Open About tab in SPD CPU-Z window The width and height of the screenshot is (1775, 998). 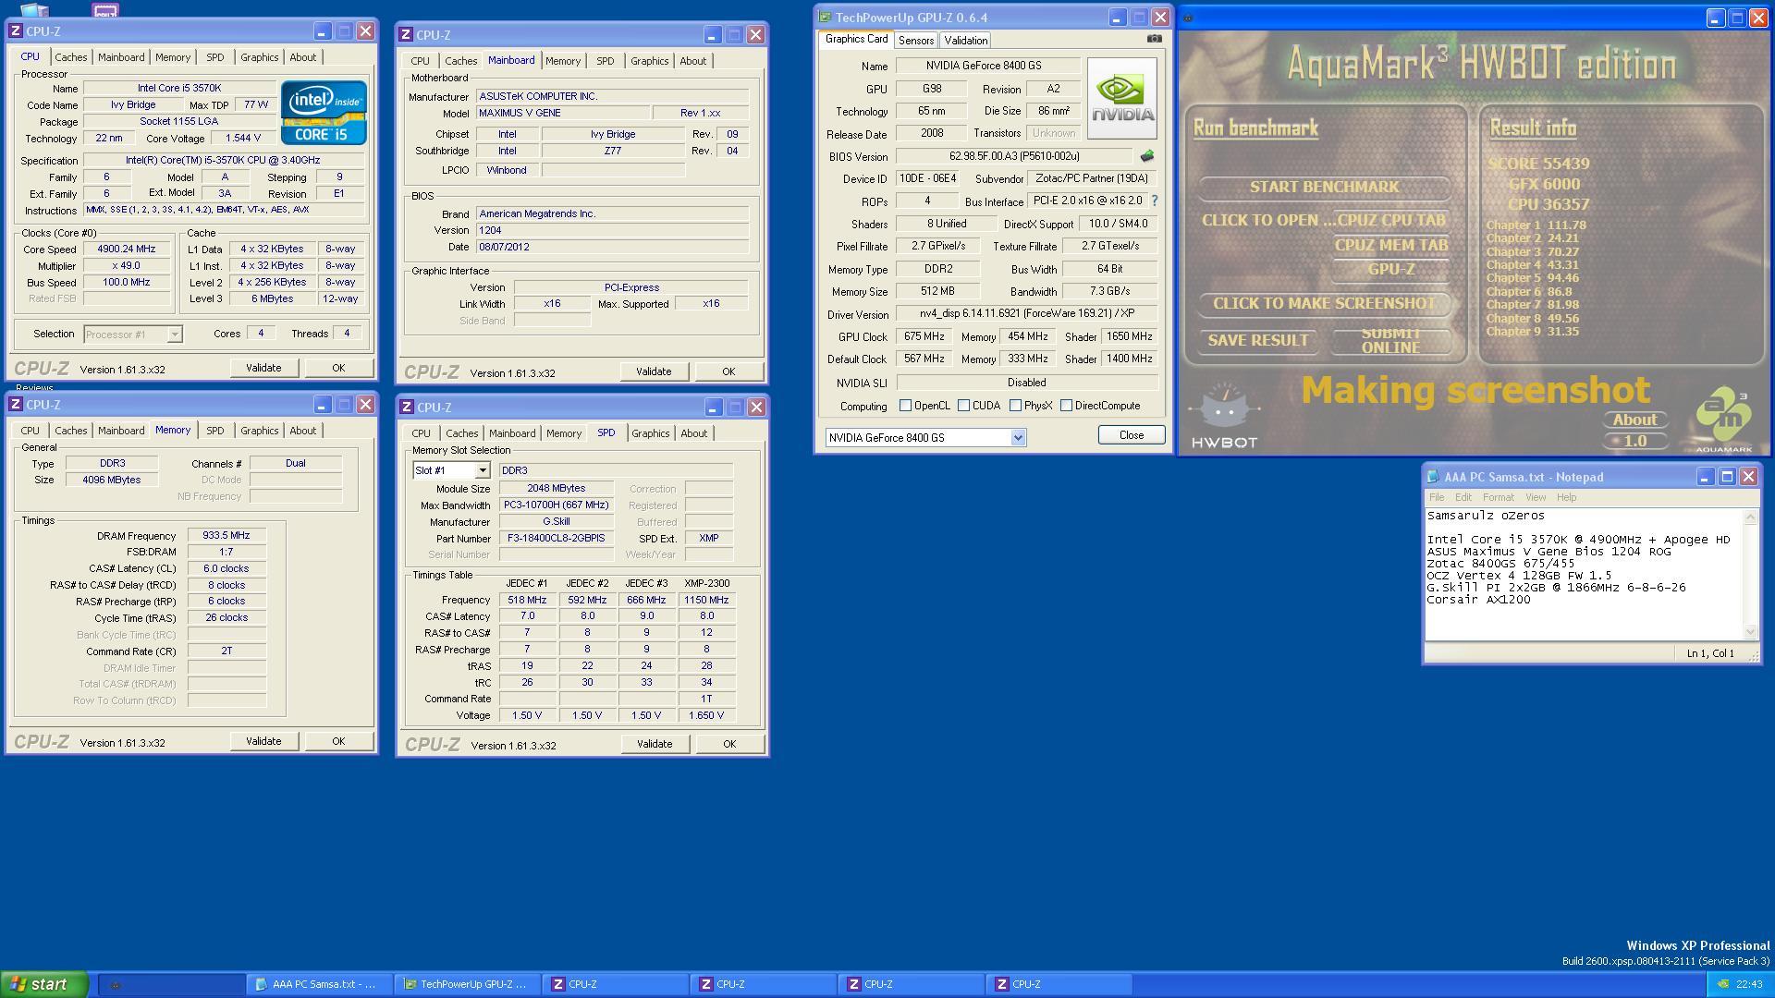coord(693,433)
